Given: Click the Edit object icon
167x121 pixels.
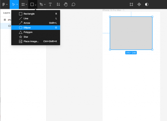Looking at the screenshot, I should point(131,4).
